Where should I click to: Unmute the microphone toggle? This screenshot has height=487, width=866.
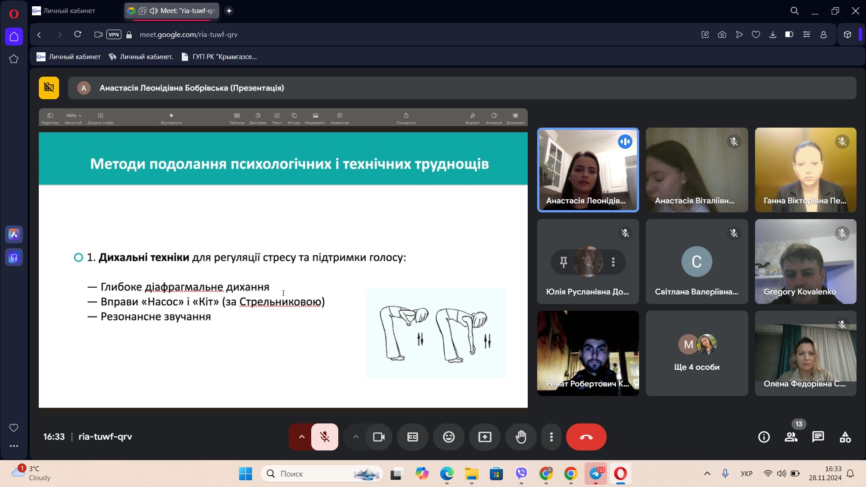click(325, 437)
